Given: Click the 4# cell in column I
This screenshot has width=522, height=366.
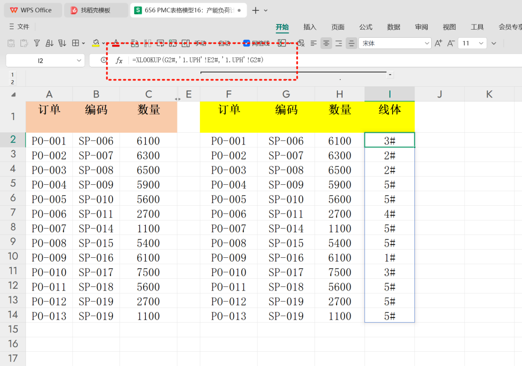Looking at the screenshot, I should coord(389,214).
